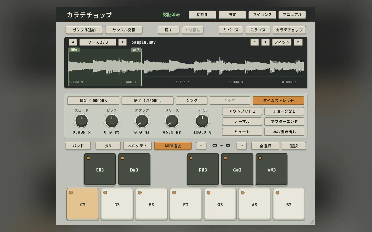Select the previous source with up arrow
This screenshot has width=372, height=232.
coord(73,42)
